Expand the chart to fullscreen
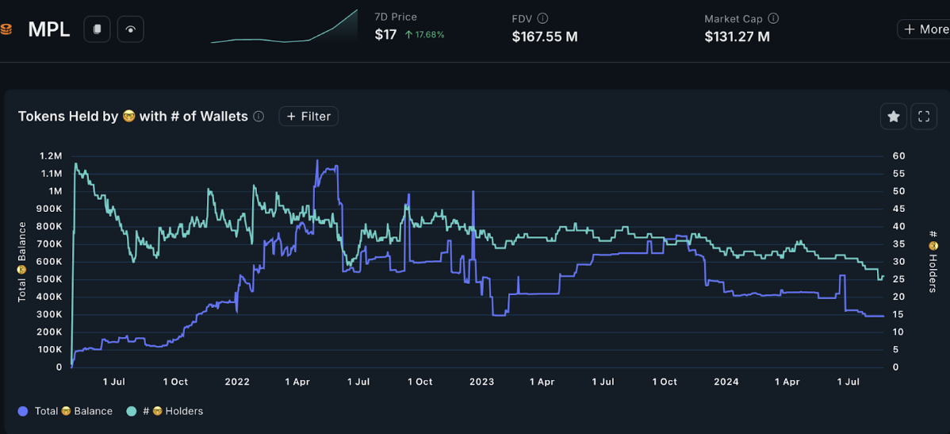 pos(924,117)
